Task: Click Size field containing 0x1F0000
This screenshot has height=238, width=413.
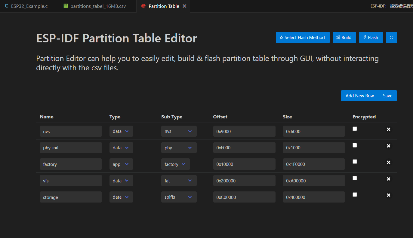Action: (x=314, y=164)
